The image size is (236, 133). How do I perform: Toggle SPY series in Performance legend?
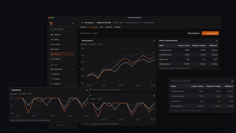pyautogui.click(x=100, y=44)
